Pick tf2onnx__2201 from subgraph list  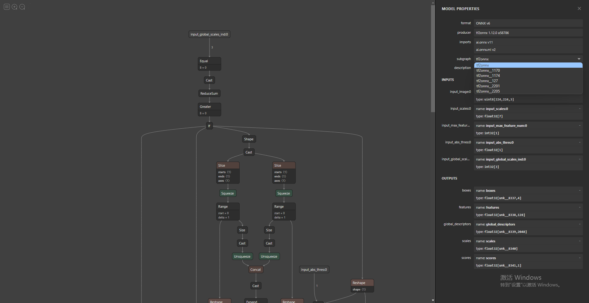click(528, 86)
